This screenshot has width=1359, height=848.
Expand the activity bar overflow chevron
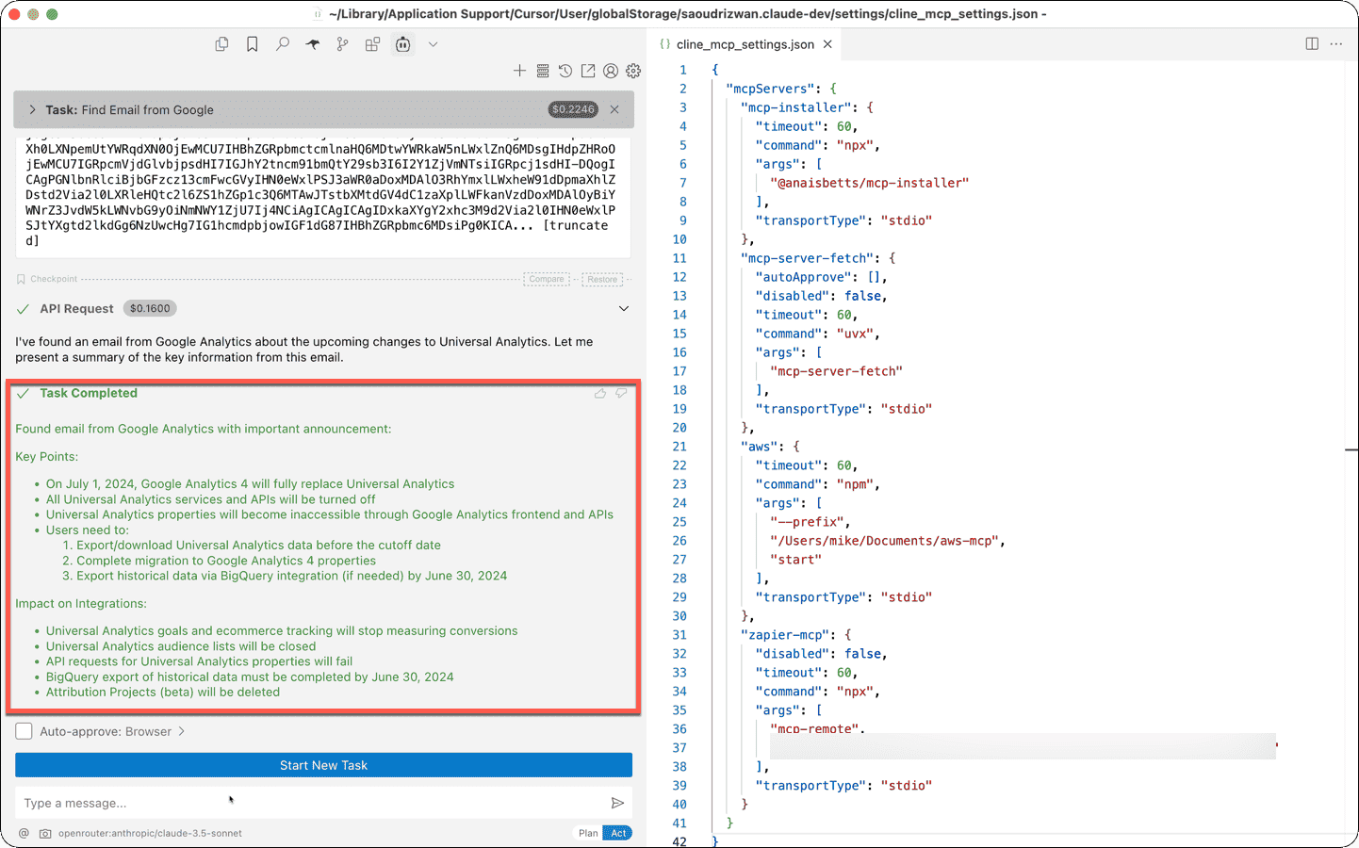[433, 44]
